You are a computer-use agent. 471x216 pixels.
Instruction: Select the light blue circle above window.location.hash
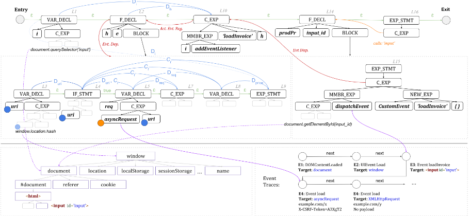(x=18, y=127)
